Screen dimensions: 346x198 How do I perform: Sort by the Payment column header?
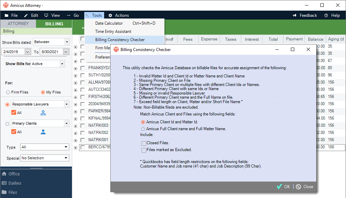(x=294, y=39)
